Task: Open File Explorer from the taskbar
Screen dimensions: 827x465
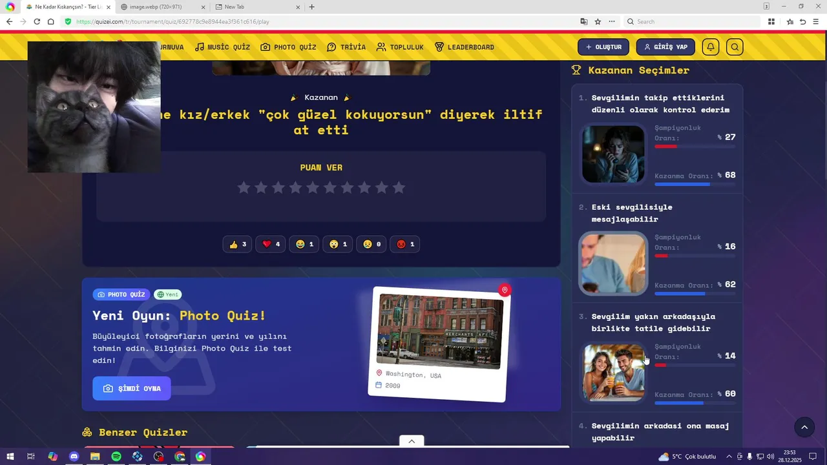Action: (x=95, y=457)
